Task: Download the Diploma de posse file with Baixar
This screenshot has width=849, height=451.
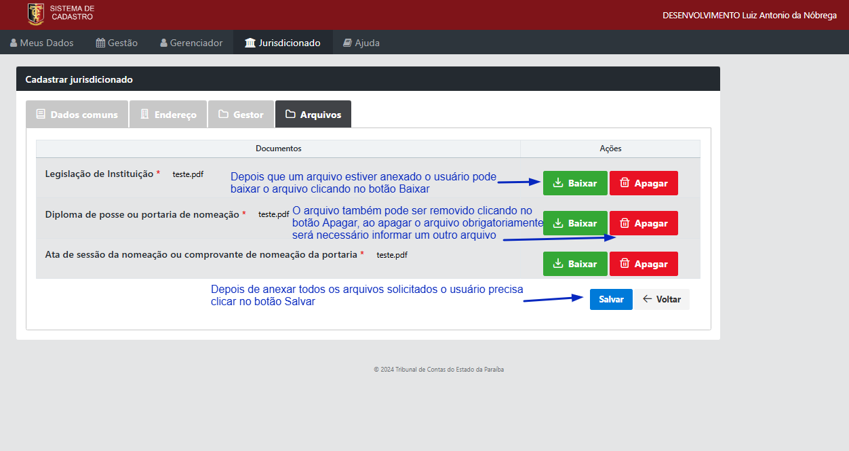Action: [575, 223]
